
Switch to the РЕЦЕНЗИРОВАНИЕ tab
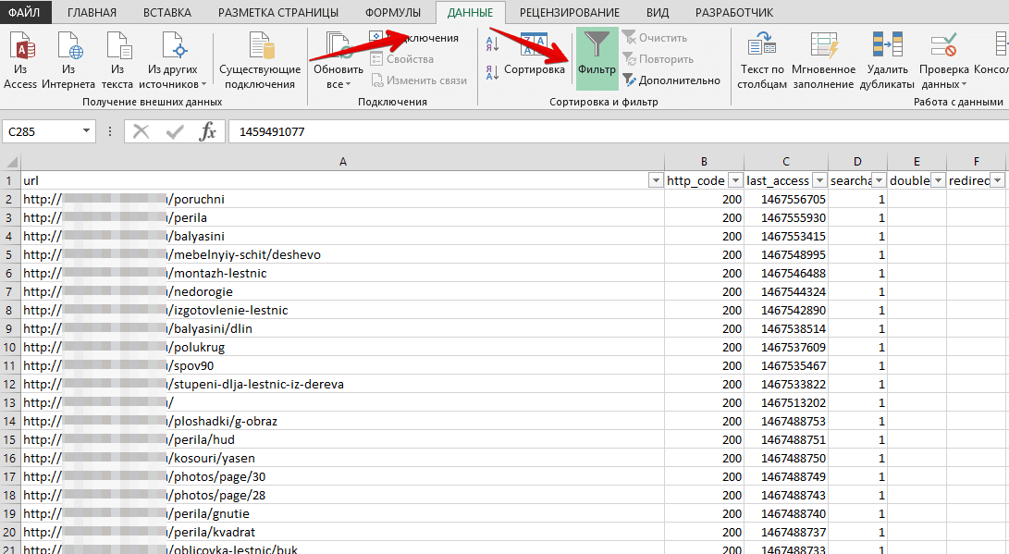pos(570,12)
